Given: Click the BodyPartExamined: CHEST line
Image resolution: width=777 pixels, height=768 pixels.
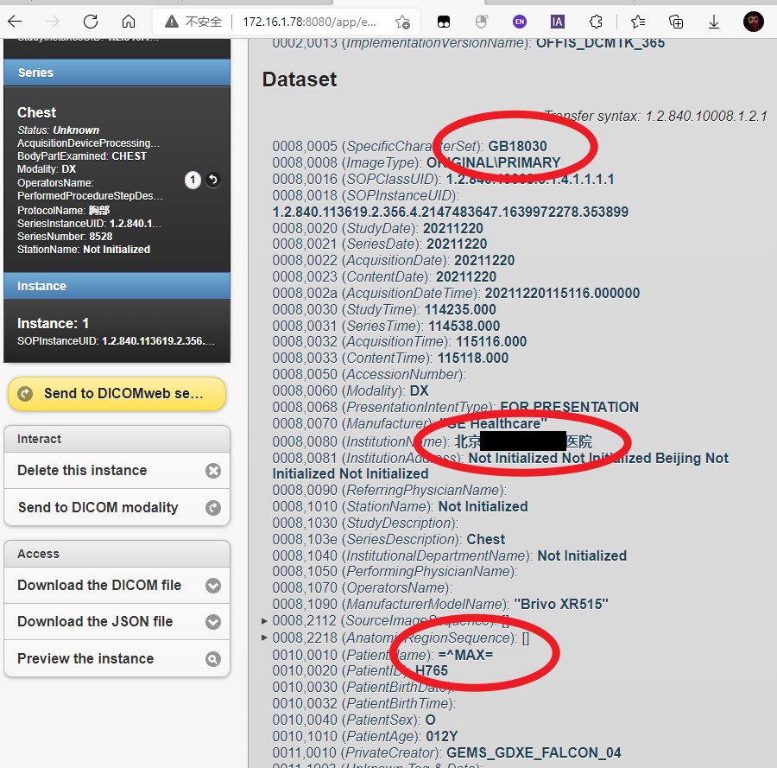Looking at the screenshot, I should (82, 156).
